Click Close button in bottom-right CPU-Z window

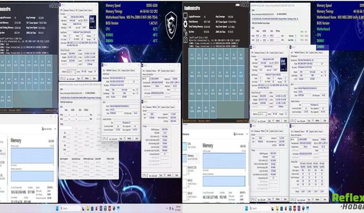click(325, 199)
